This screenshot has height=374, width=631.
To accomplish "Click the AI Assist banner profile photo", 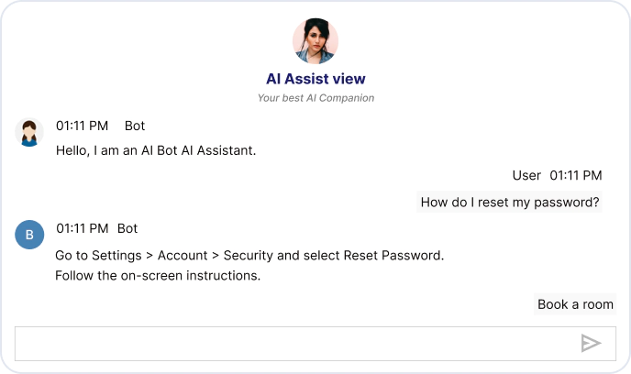I will (315, 41).
